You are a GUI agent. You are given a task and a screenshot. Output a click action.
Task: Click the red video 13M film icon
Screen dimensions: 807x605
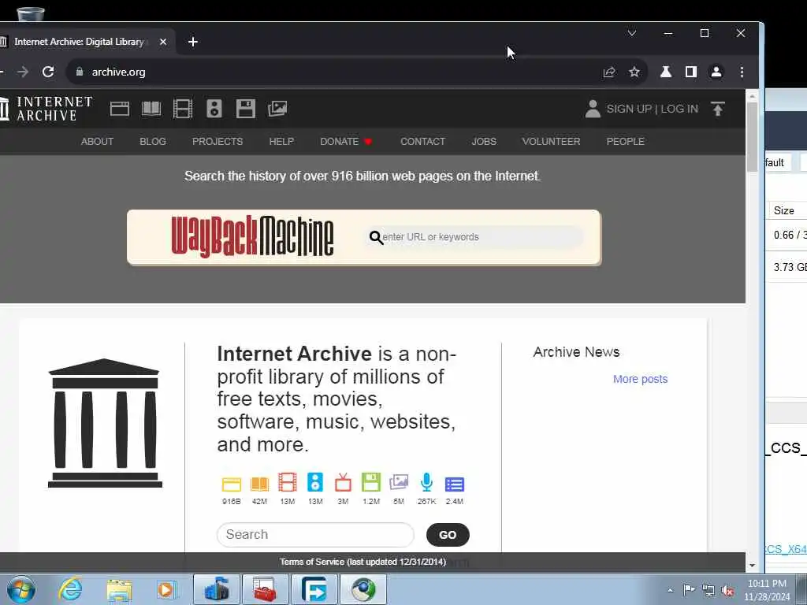tap(287, 483)
